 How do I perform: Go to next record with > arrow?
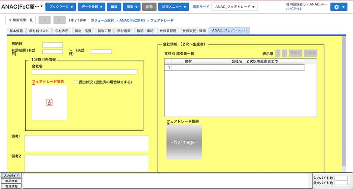click(59, 20)
